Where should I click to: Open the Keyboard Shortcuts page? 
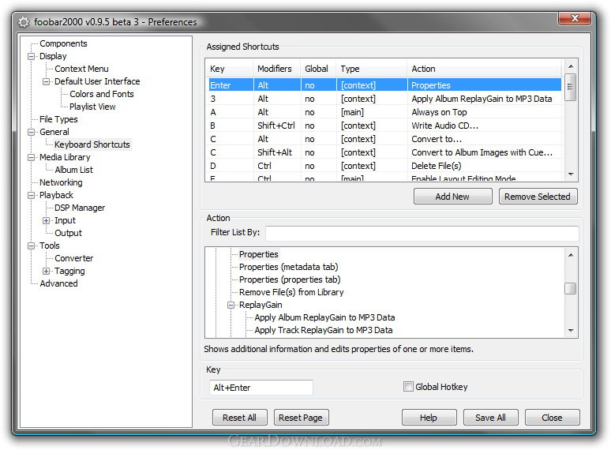tap(92, 144)
